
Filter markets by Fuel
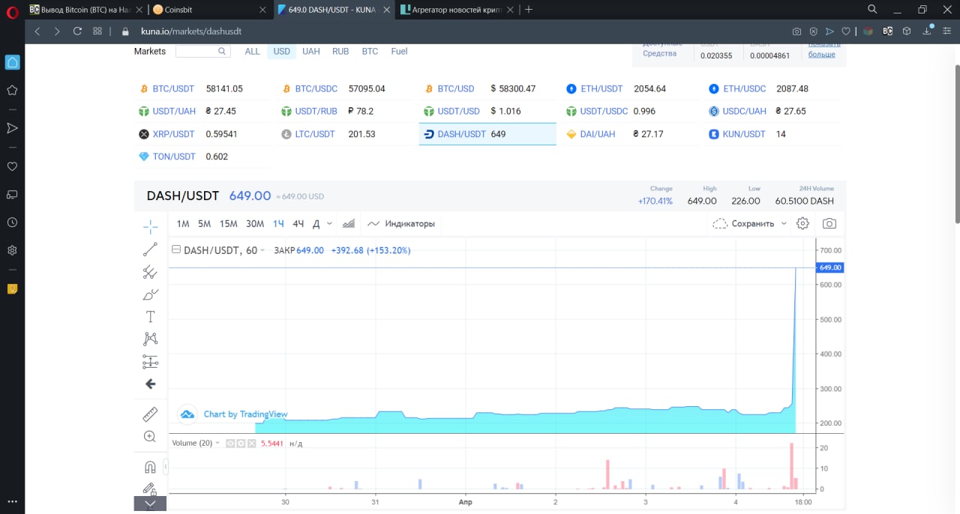(399, 52)
